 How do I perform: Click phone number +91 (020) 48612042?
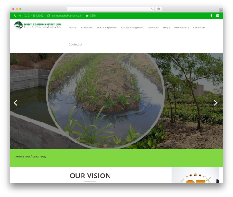click(x=31, y=16)
